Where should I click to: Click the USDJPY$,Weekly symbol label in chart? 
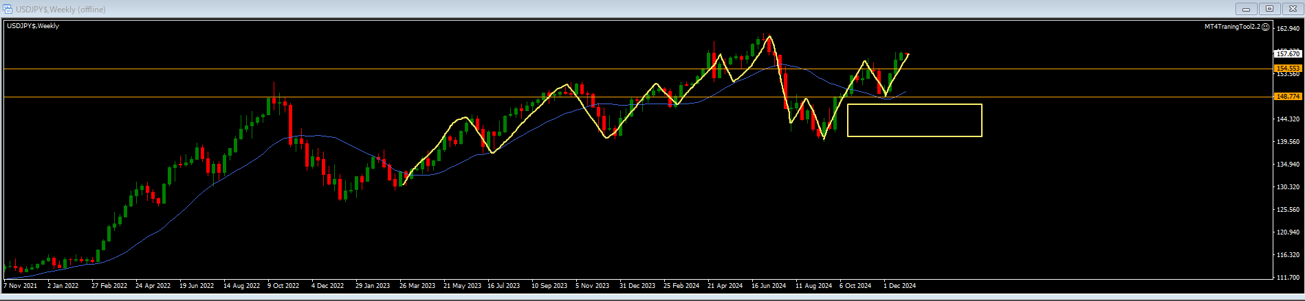[33, 26]
